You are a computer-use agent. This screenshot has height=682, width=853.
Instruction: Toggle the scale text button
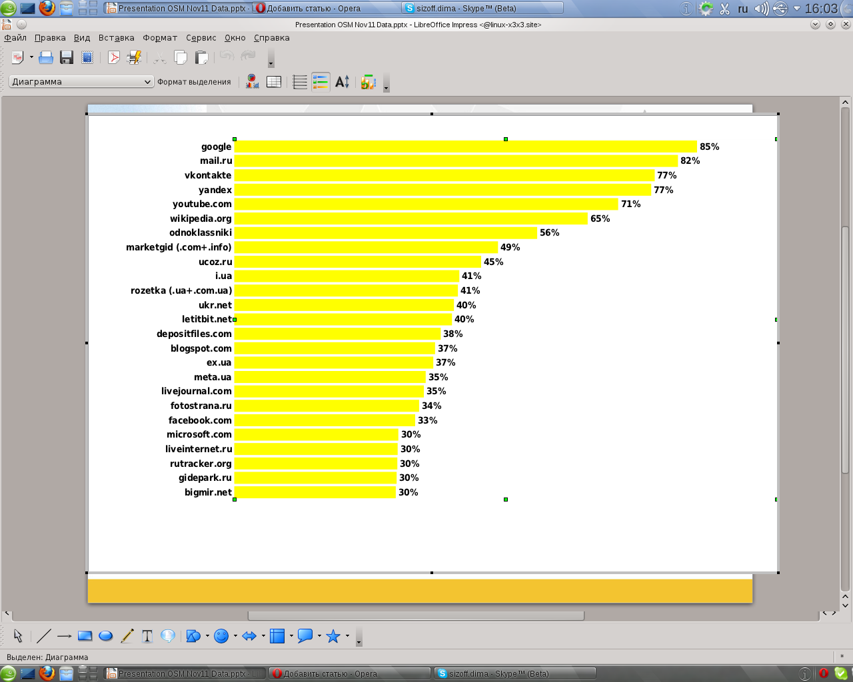pos(342,82)
